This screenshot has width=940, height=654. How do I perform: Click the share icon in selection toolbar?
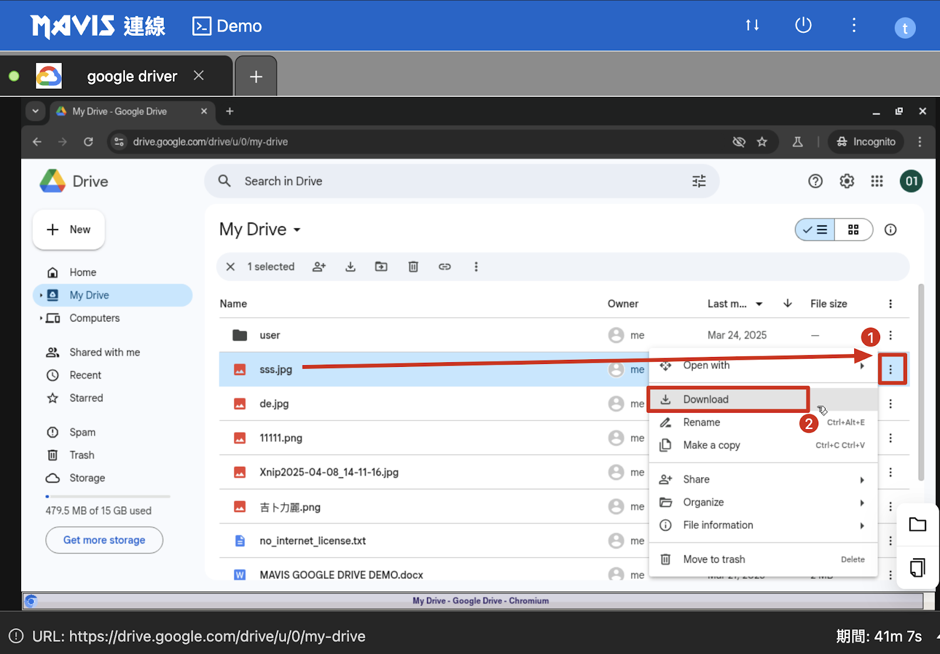coord(319,267)
